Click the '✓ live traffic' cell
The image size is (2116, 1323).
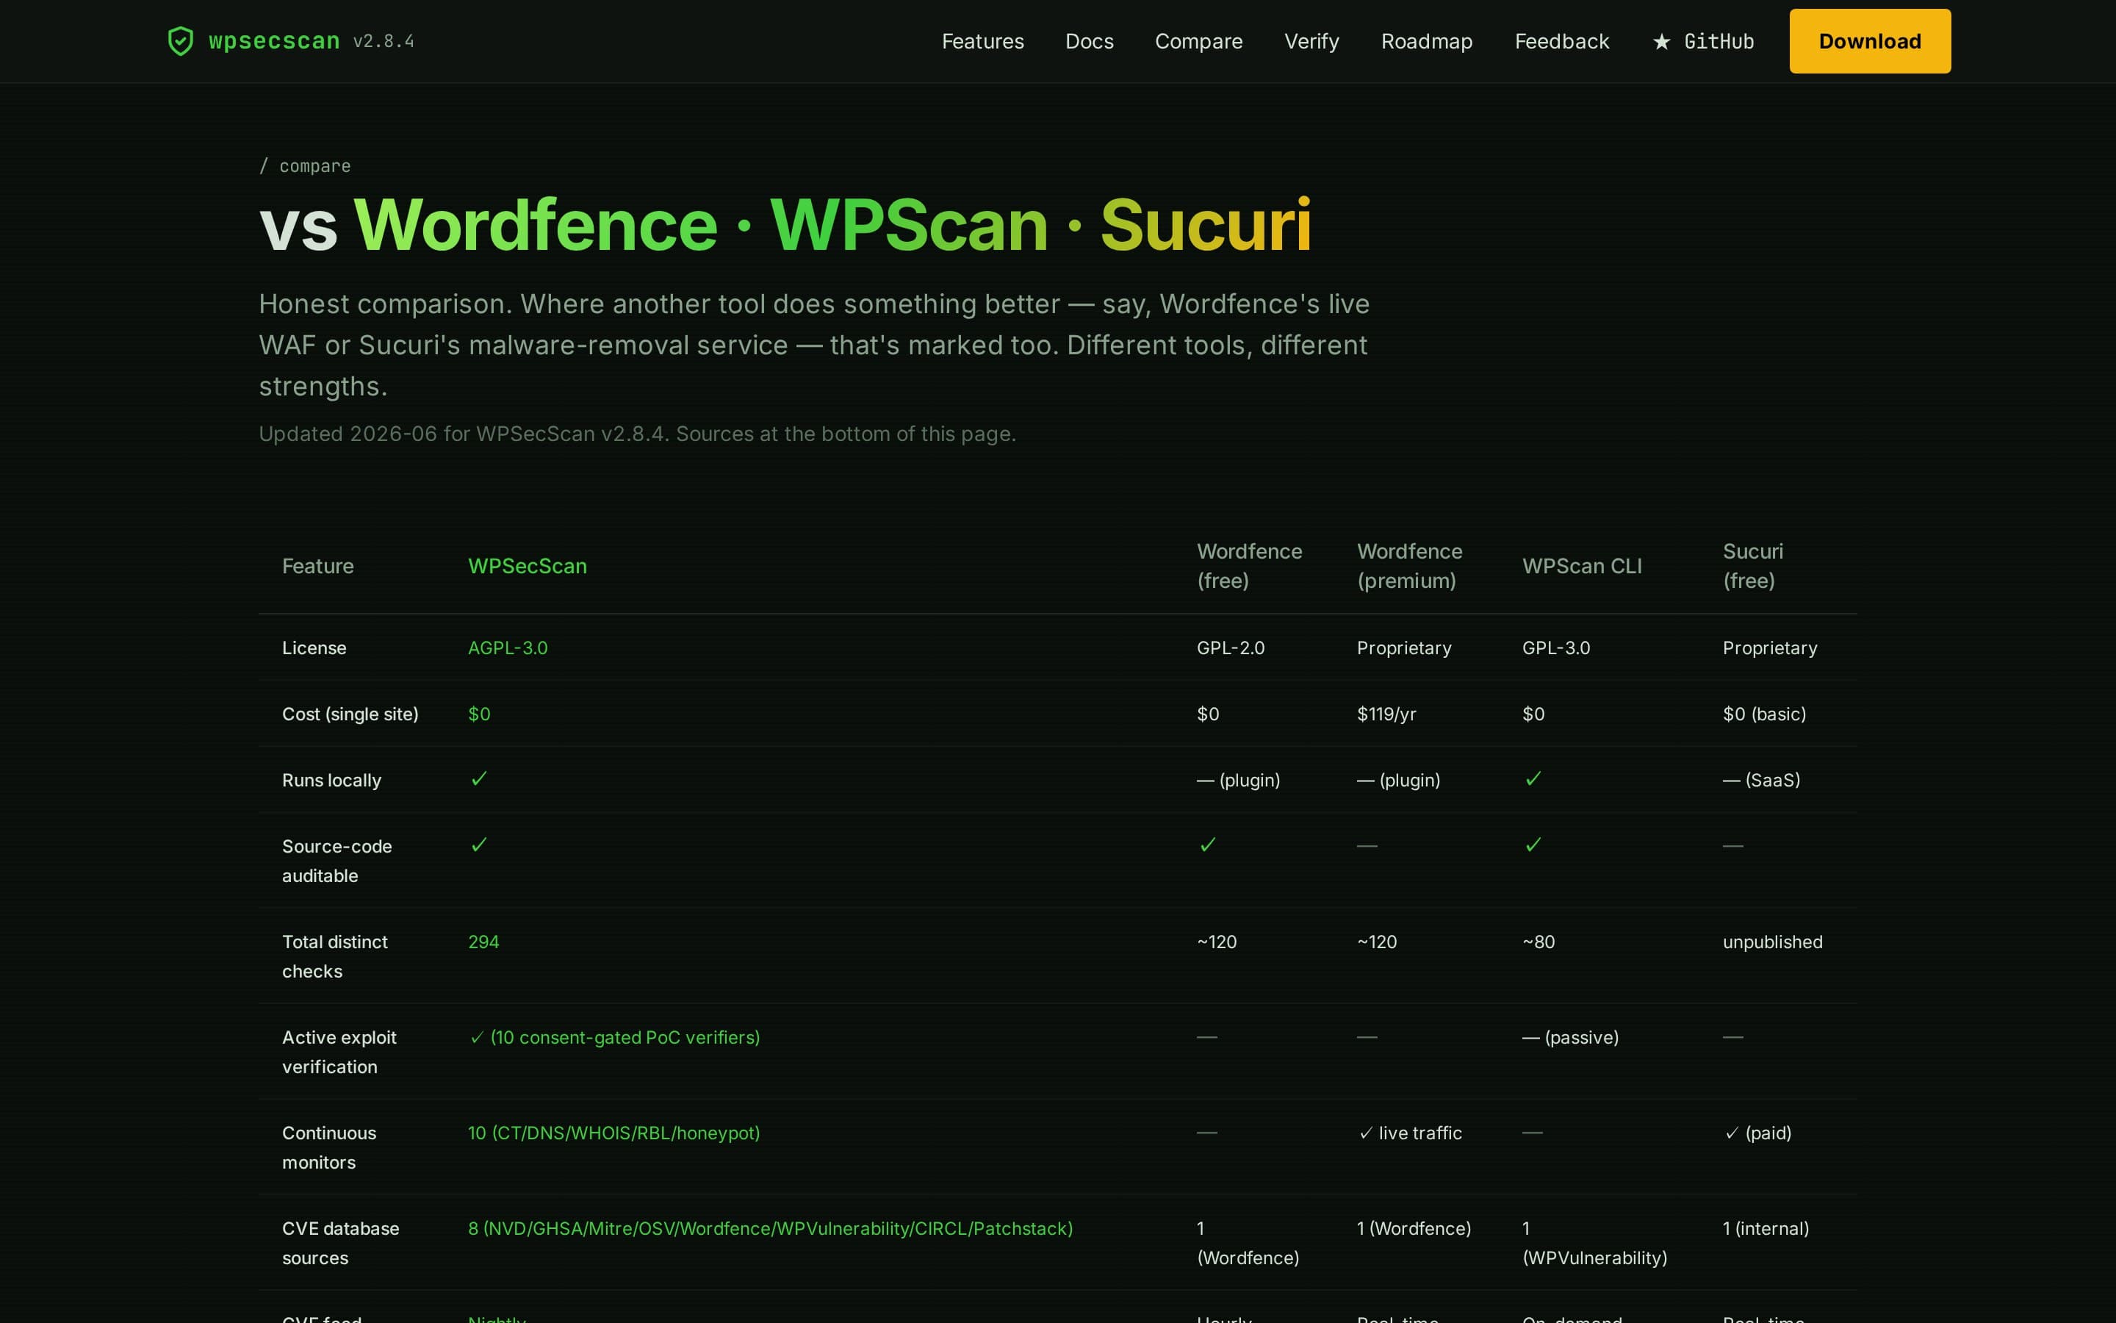[1408, 1132]
